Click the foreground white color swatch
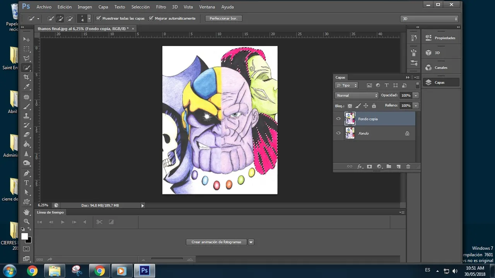The width and height of the screenshot is (495, 278). point(24,236)
